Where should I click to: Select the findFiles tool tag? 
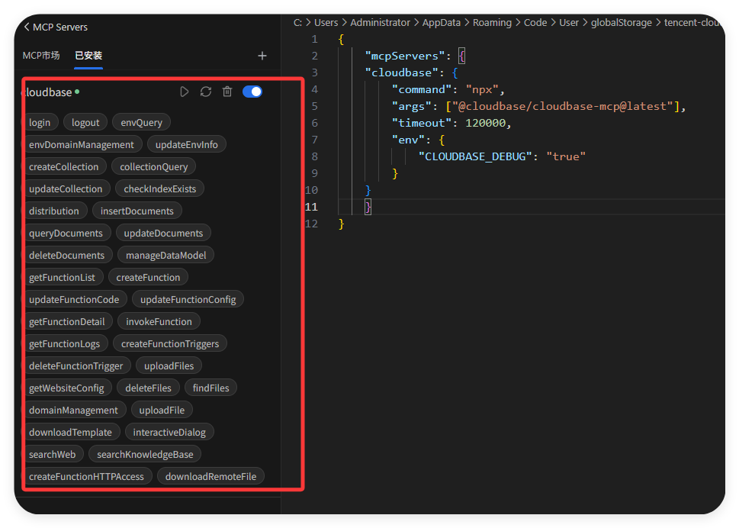coord(211,388)
